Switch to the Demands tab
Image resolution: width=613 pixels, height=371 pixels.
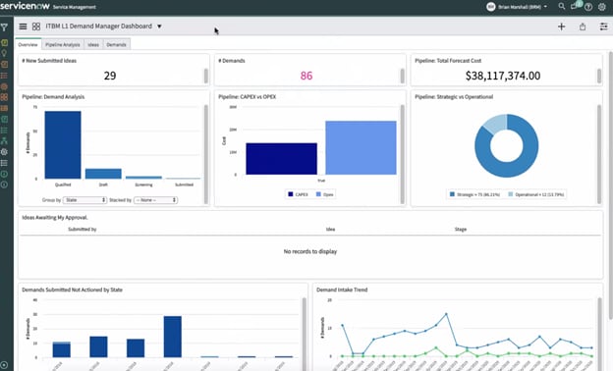(x=117, y=44)
